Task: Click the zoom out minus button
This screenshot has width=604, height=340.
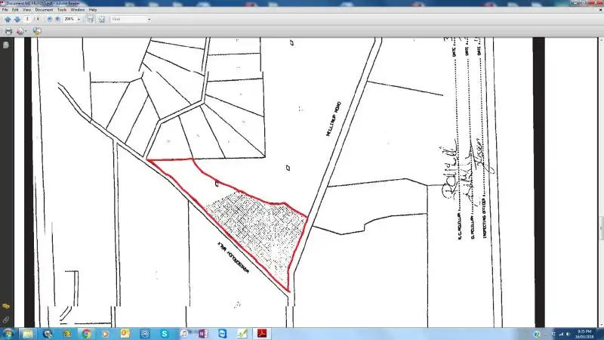Action: (x=50, y=18)
